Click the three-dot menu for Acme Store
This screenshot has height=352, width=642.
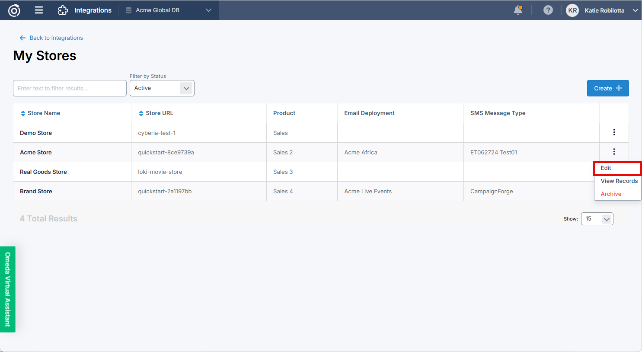613,152
